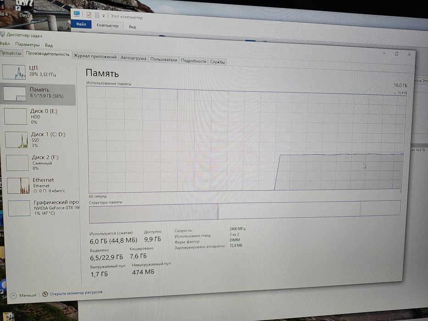Click the GPU mini graph thumbnail
The height and width of the screenshot is (321, 428).
(19, 208)
